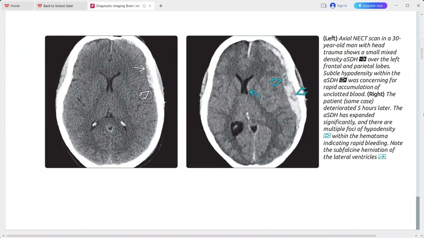Click the scroll left arrow at bottom-left
This screenshot has height=238, width=424.
[x=3, y=236]
